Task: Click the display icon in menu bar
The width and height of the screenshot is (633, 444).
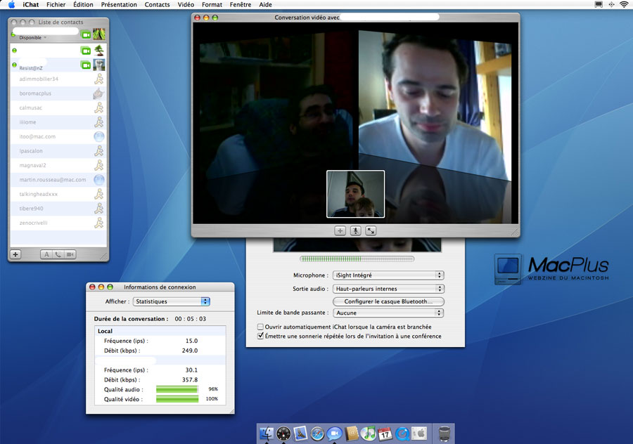Action: (x=599, y=4)
